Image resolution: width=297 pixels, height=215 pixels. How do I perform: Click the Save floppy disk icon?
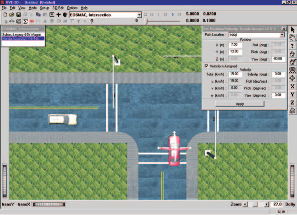(x=19, y=14)
